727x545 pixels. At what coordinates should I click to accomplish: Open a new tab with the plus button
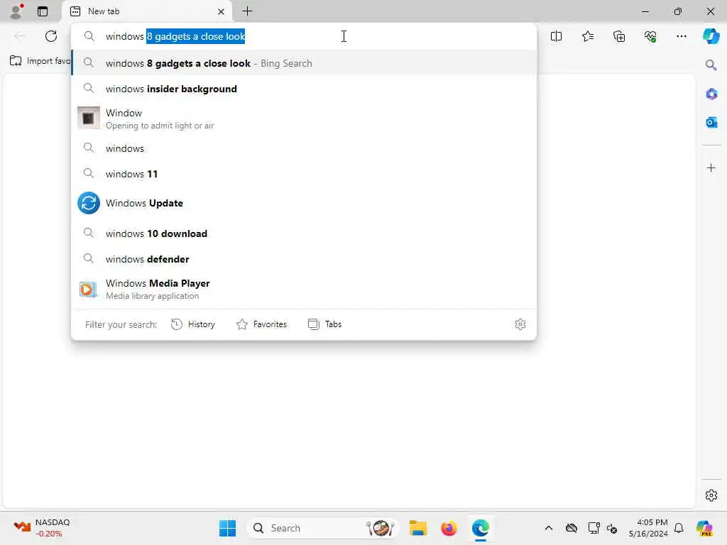248,11
